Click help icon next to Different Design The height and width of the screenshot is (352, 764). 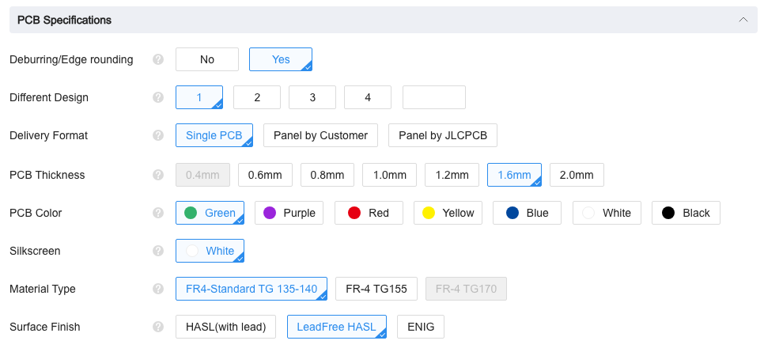click(x=158, y=97)
